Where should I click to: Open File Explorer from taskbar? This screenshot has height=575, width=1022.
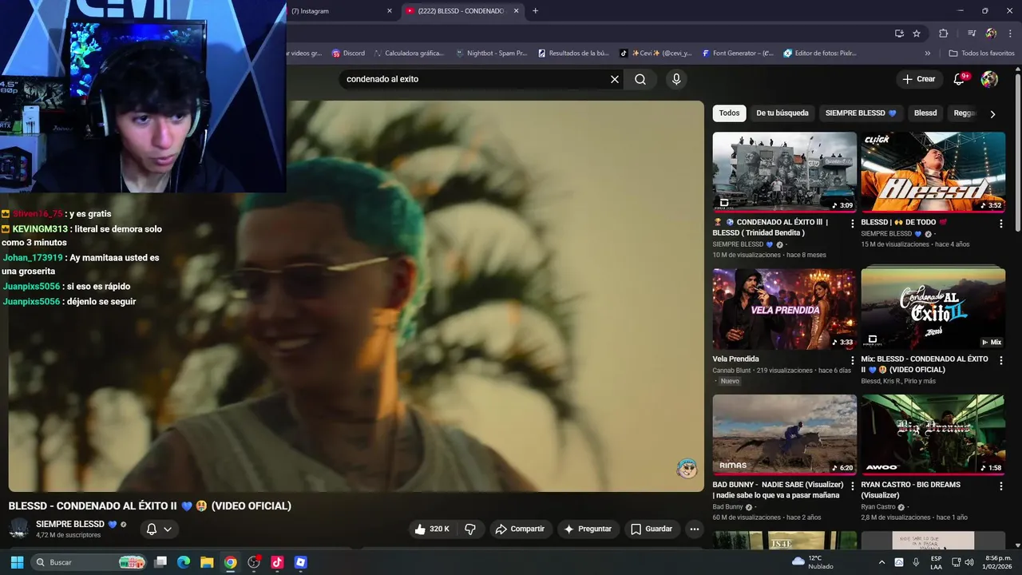point(207,562)
